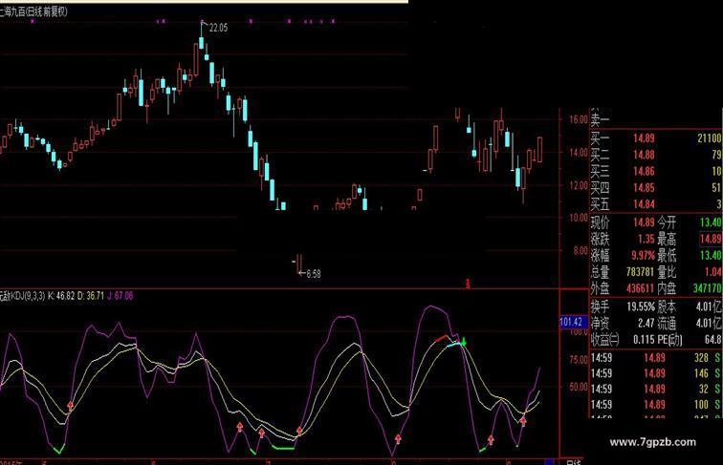Select the 买二 bid row at 14.88
This screenshot has height=465, width=723.
coord(656,155)
